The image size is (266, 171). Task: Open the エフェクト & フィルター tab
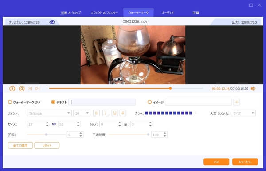(x=104, y=13)
